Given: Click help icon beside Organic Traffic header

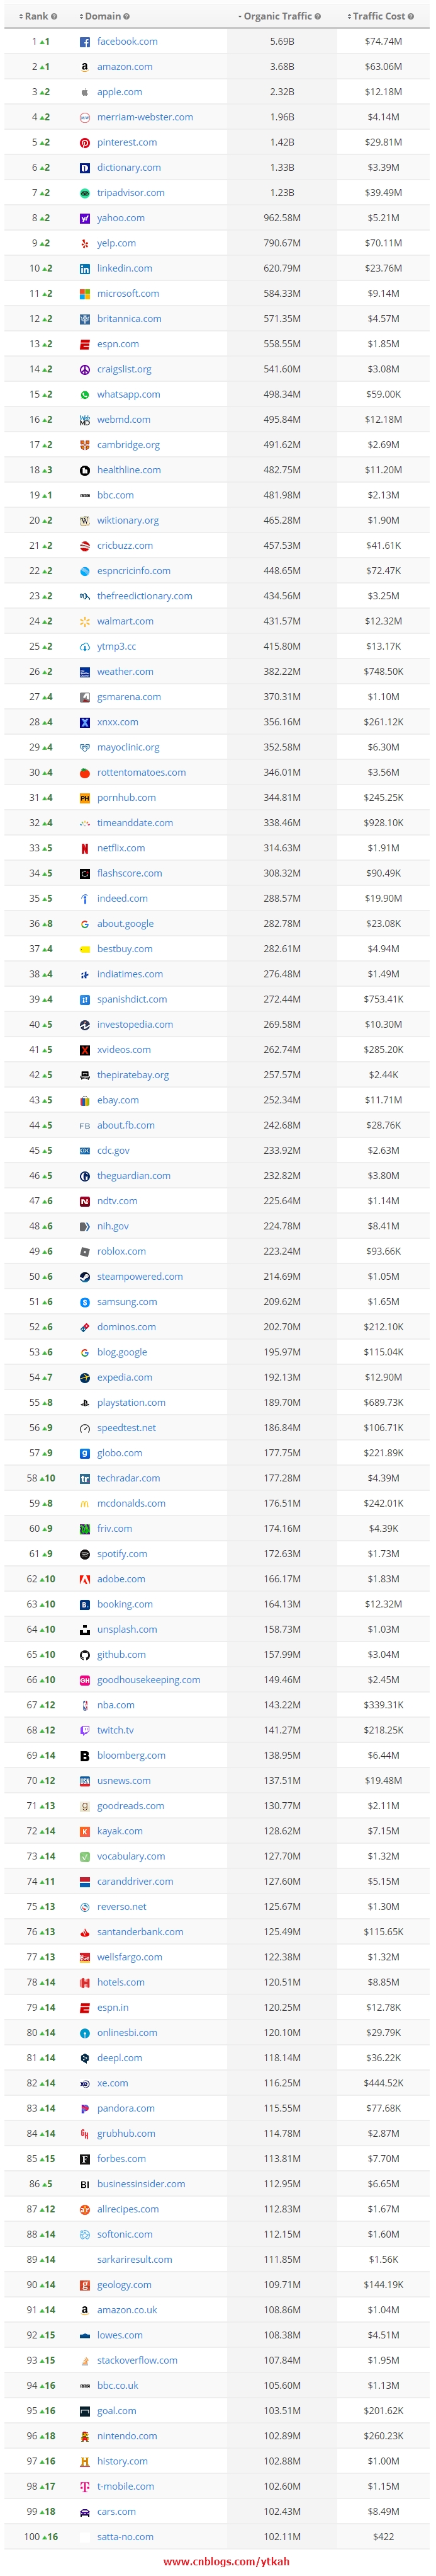Looking at the screenshot, I should 318,16.
